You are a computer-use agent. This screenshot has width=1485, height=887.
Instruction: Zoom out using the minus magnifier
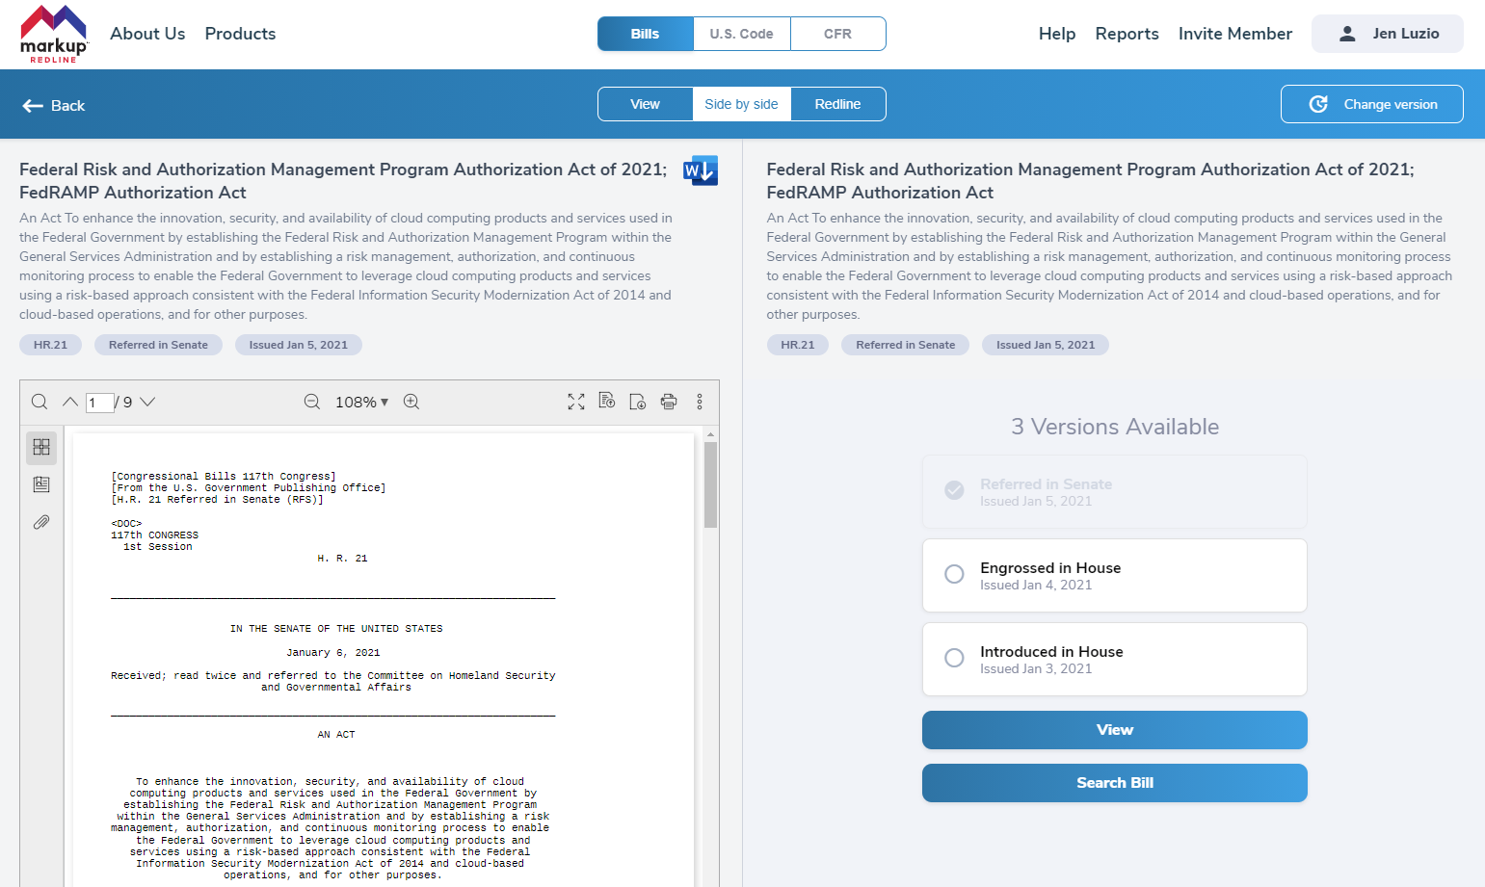312,402
